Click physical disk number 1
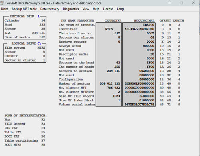 click(38, 16)
